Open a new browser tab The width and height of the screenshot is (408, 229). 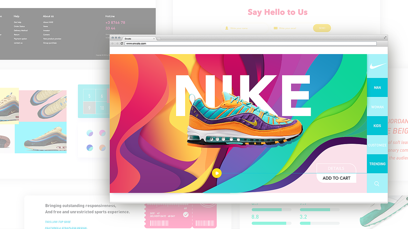click(x=159, y=39)
